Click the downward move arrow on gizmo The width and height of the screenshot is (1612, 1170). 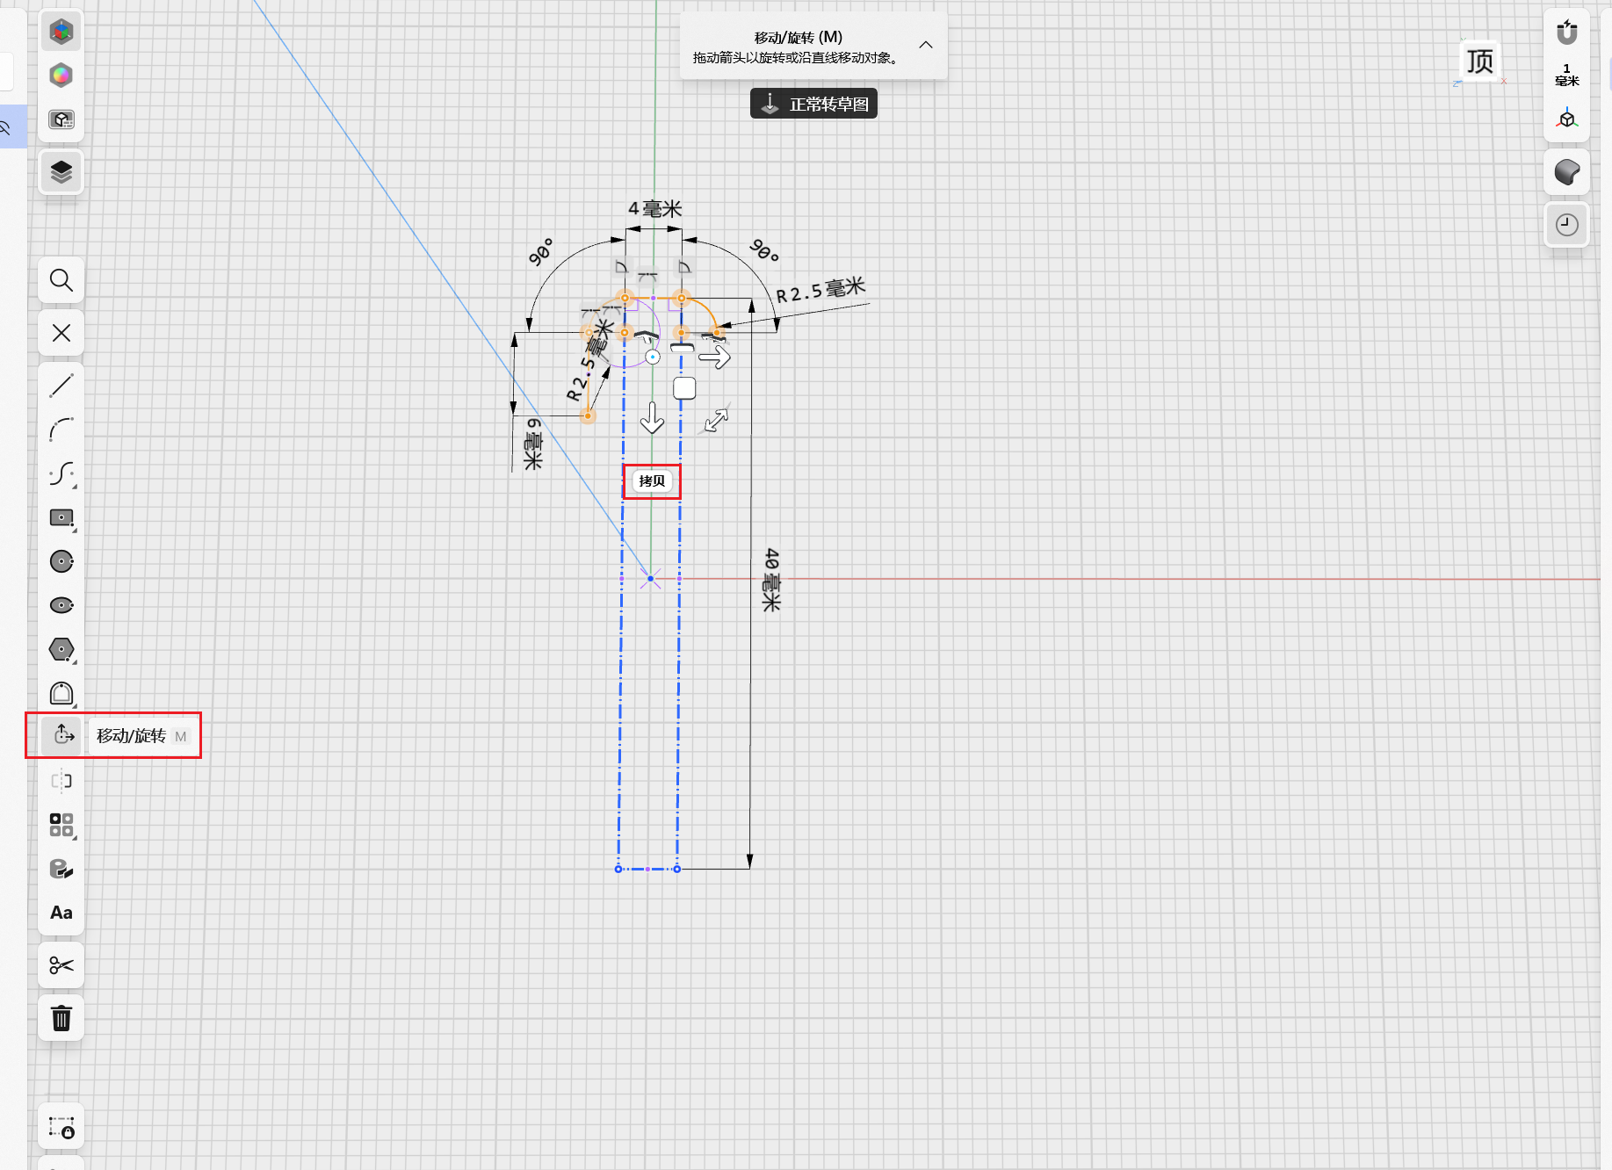[652, 418]
